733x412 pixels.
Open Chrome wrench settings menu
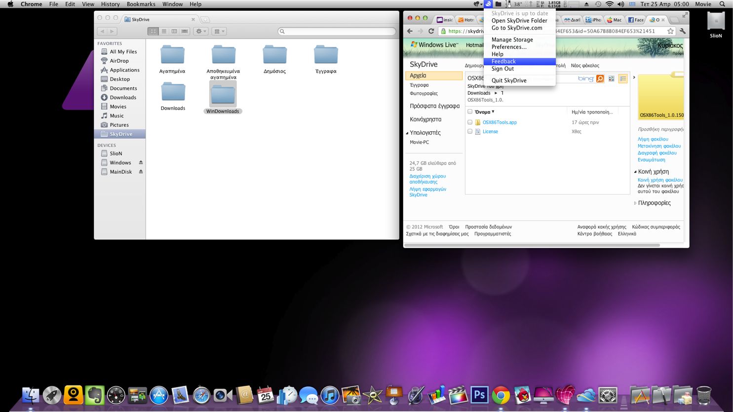[x=683, y=31]
